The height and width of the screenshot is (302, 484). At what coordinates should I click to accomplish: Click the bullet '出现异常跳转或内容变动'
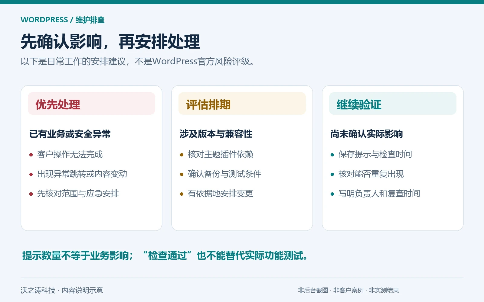(x=82, y=174)
